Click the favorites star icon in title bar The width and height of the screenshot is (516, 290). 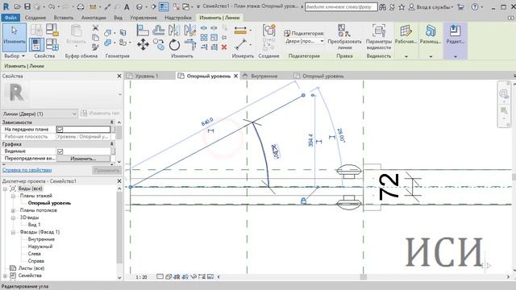[x=402, y=6]
